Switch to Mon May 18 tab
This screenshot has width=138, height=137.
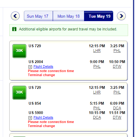pos(69,16)
